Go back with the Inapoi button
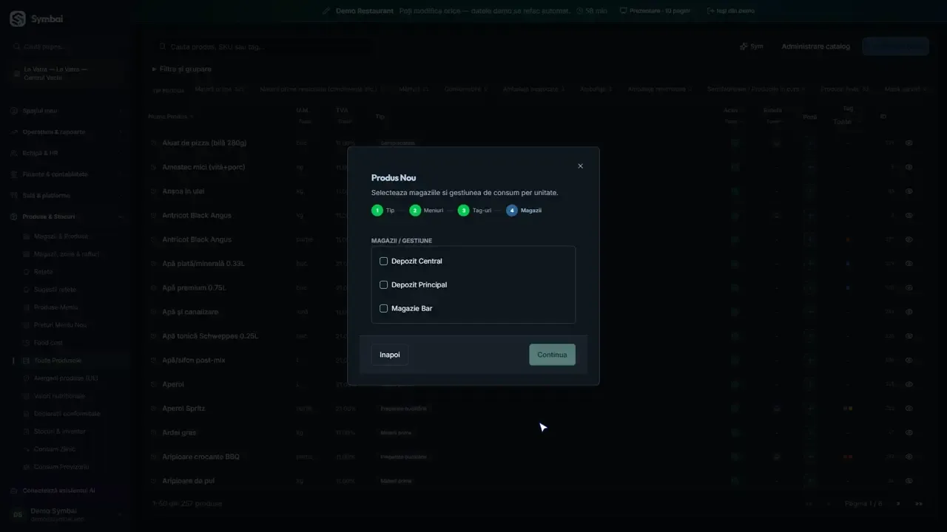Screen dimensions: 947x532 [x=390, y=355]
